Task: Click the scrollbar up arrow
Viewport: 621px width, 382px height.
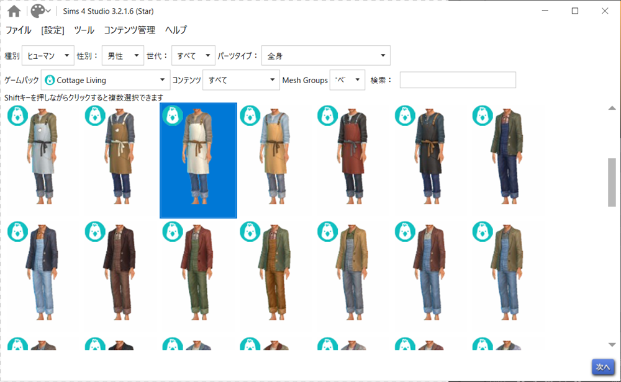Action: [612, 108]
